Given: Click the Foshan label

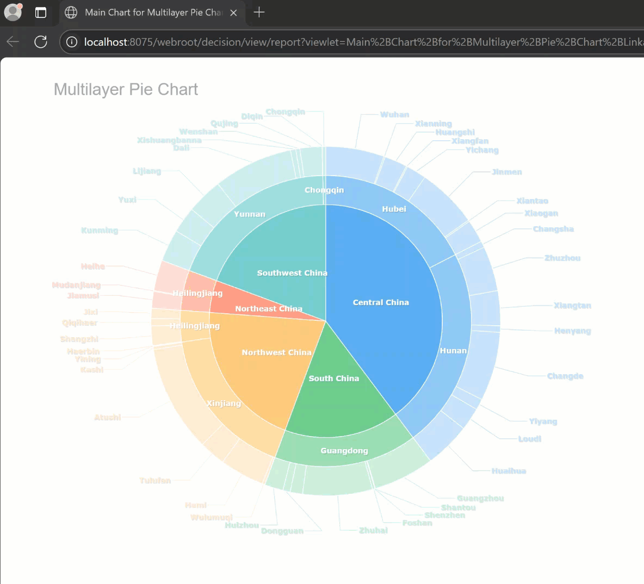Looking at the screenshot, I should coord(417,523).
